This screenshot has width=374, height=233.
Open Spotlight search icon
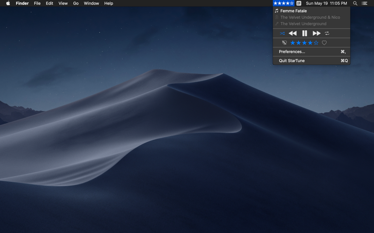(355, 3)
